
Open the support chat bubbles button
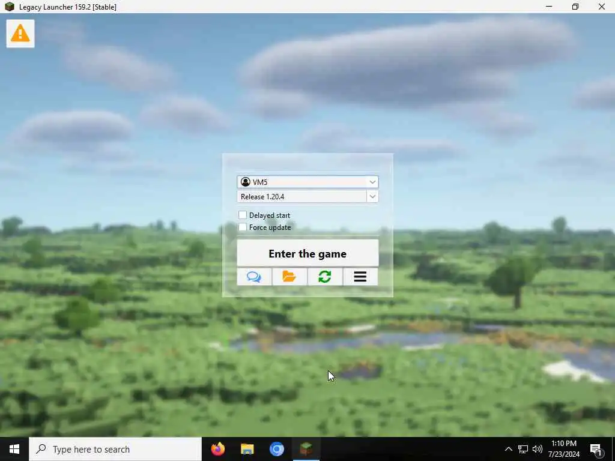point(254,277)
